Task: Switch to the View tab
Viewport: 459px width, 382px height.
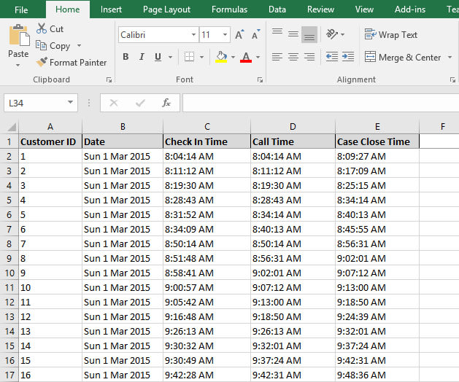Action: point(364,9)
